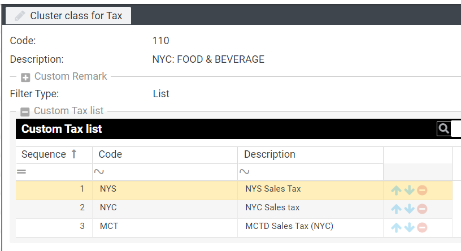The width and height of the screenshot is (461, 251).
Task: Click the search magnifier in Custom Tax list
Action: tap(443, 129)
